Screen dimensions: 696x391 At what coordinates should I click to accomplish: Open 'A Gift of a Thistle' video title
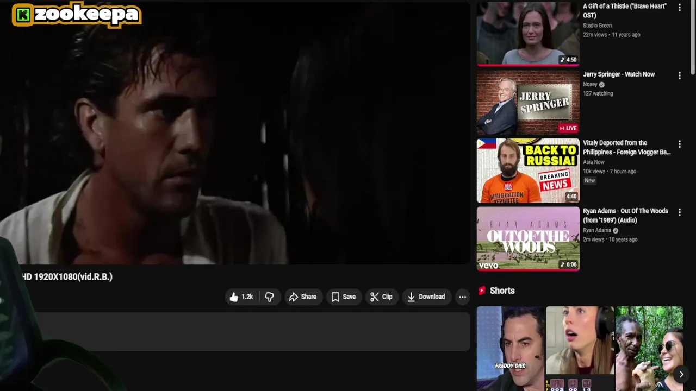[x=625, y=11]
